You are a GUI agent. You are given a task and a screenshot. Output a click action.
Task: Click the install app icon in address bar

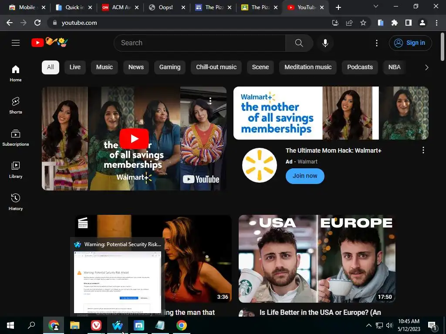[x=335, y=23]
